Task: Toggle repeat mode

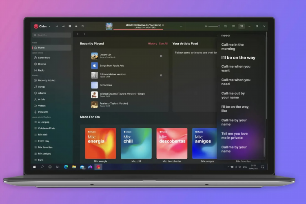Action: [83, 27]
